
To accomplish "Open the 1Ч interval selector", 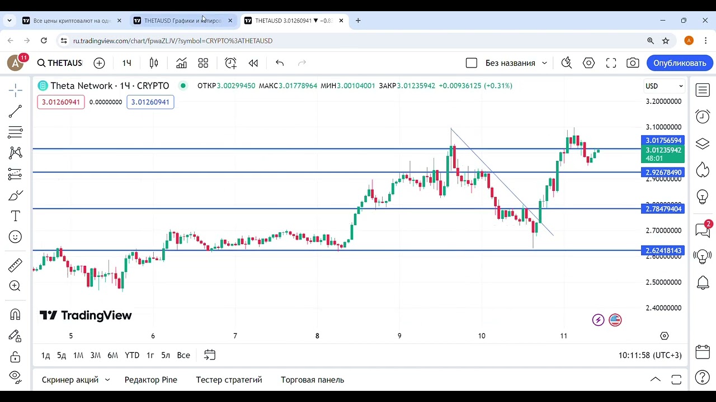I will coord(127,63).
